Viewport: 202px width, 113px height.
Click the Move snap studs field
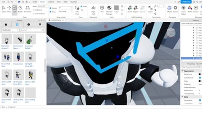tap(65, 12)
